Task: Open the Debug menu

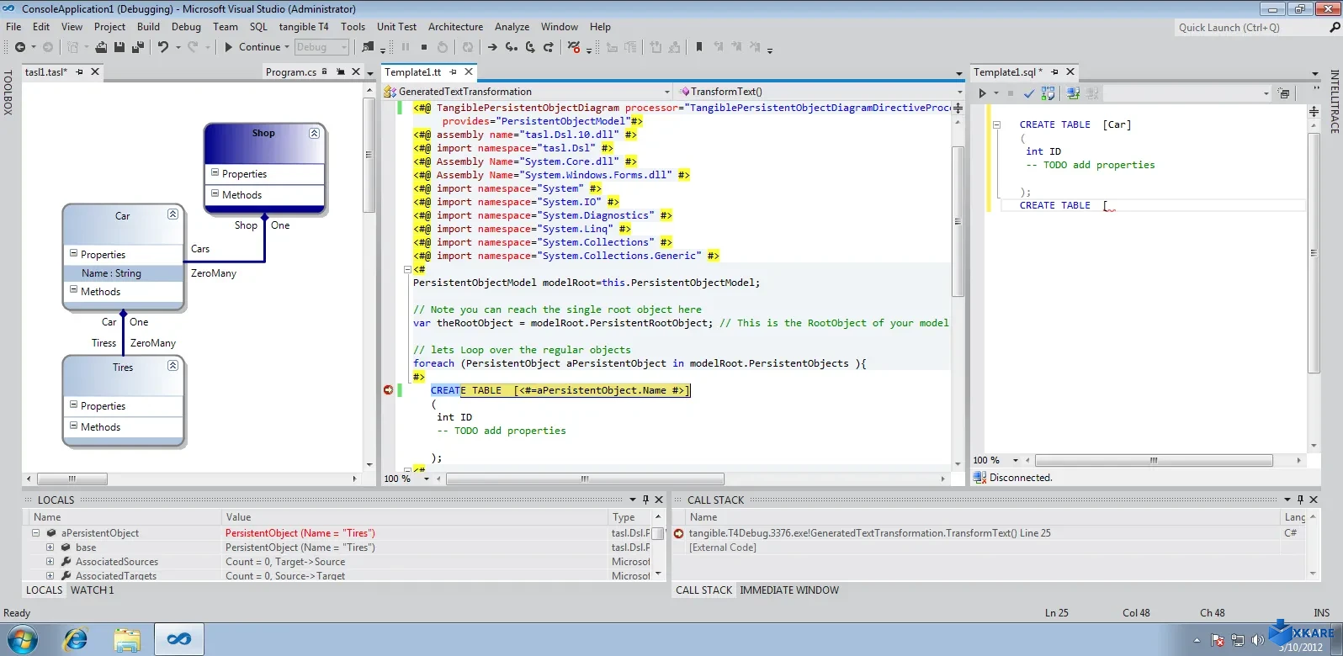Action: click(186, 27)
